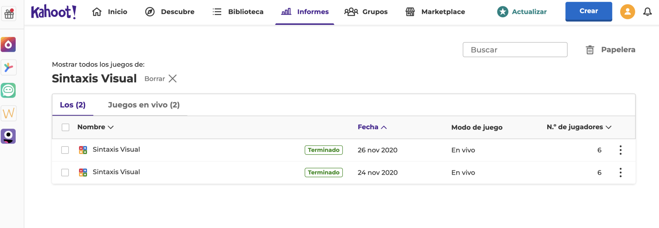
Task: Open options menu for 26 nov 2020 report
Action: click(x=621, y=150)
